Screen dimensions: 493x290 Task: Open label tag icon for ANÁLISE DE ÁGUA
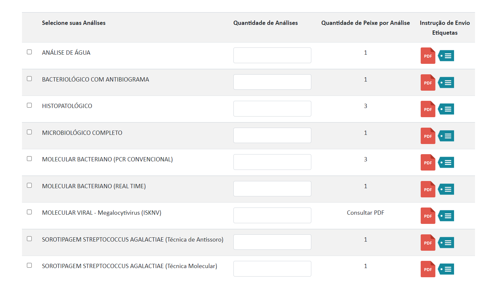[x=446, y=56]
